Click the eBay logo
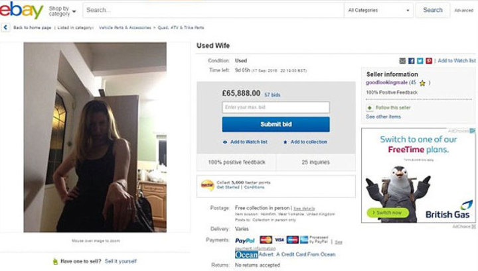This screenshot has height=271, width=478. point(21,10)
